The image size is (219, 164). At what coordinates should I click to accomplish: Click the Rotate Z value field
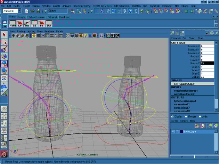pyautogui.click(x=207, y=63)
